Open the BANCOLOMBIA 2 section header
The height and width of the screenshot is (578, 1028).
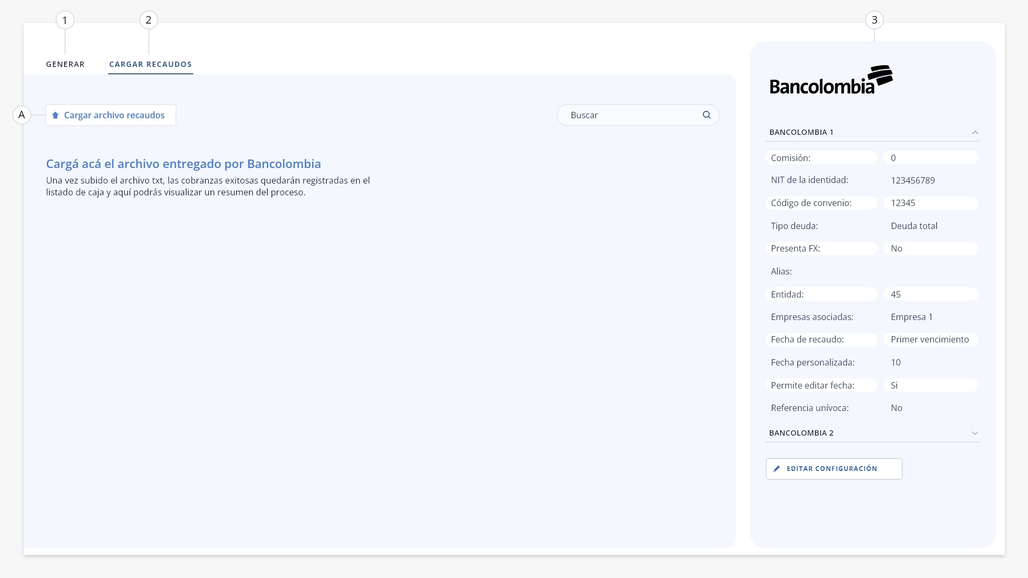click(873, 433)
